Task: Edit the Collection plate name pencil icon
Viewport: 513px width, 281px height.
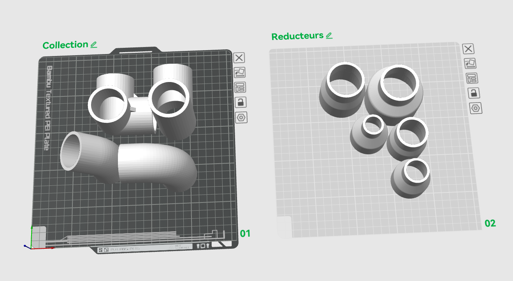Action: tap(93, 44)
